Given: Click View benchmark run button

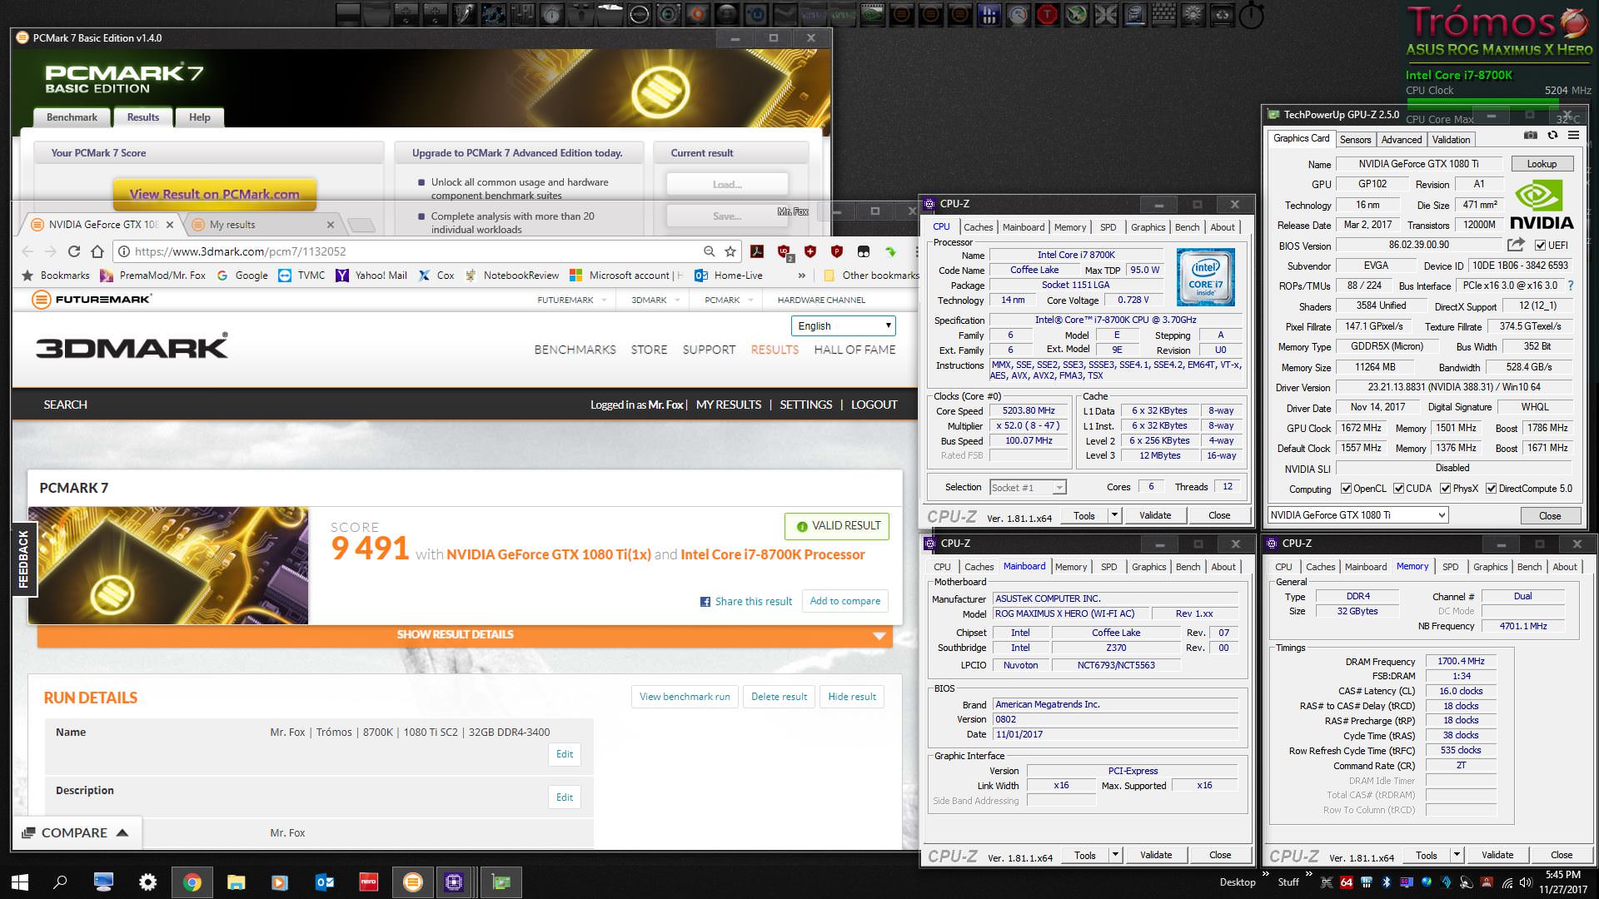Looking at the screenshot, I should [x=685, y=697].
